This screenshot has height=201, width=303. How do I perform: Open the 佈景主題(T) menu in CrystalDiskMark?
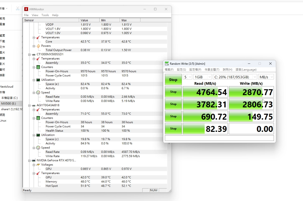(x=212, y=70)
